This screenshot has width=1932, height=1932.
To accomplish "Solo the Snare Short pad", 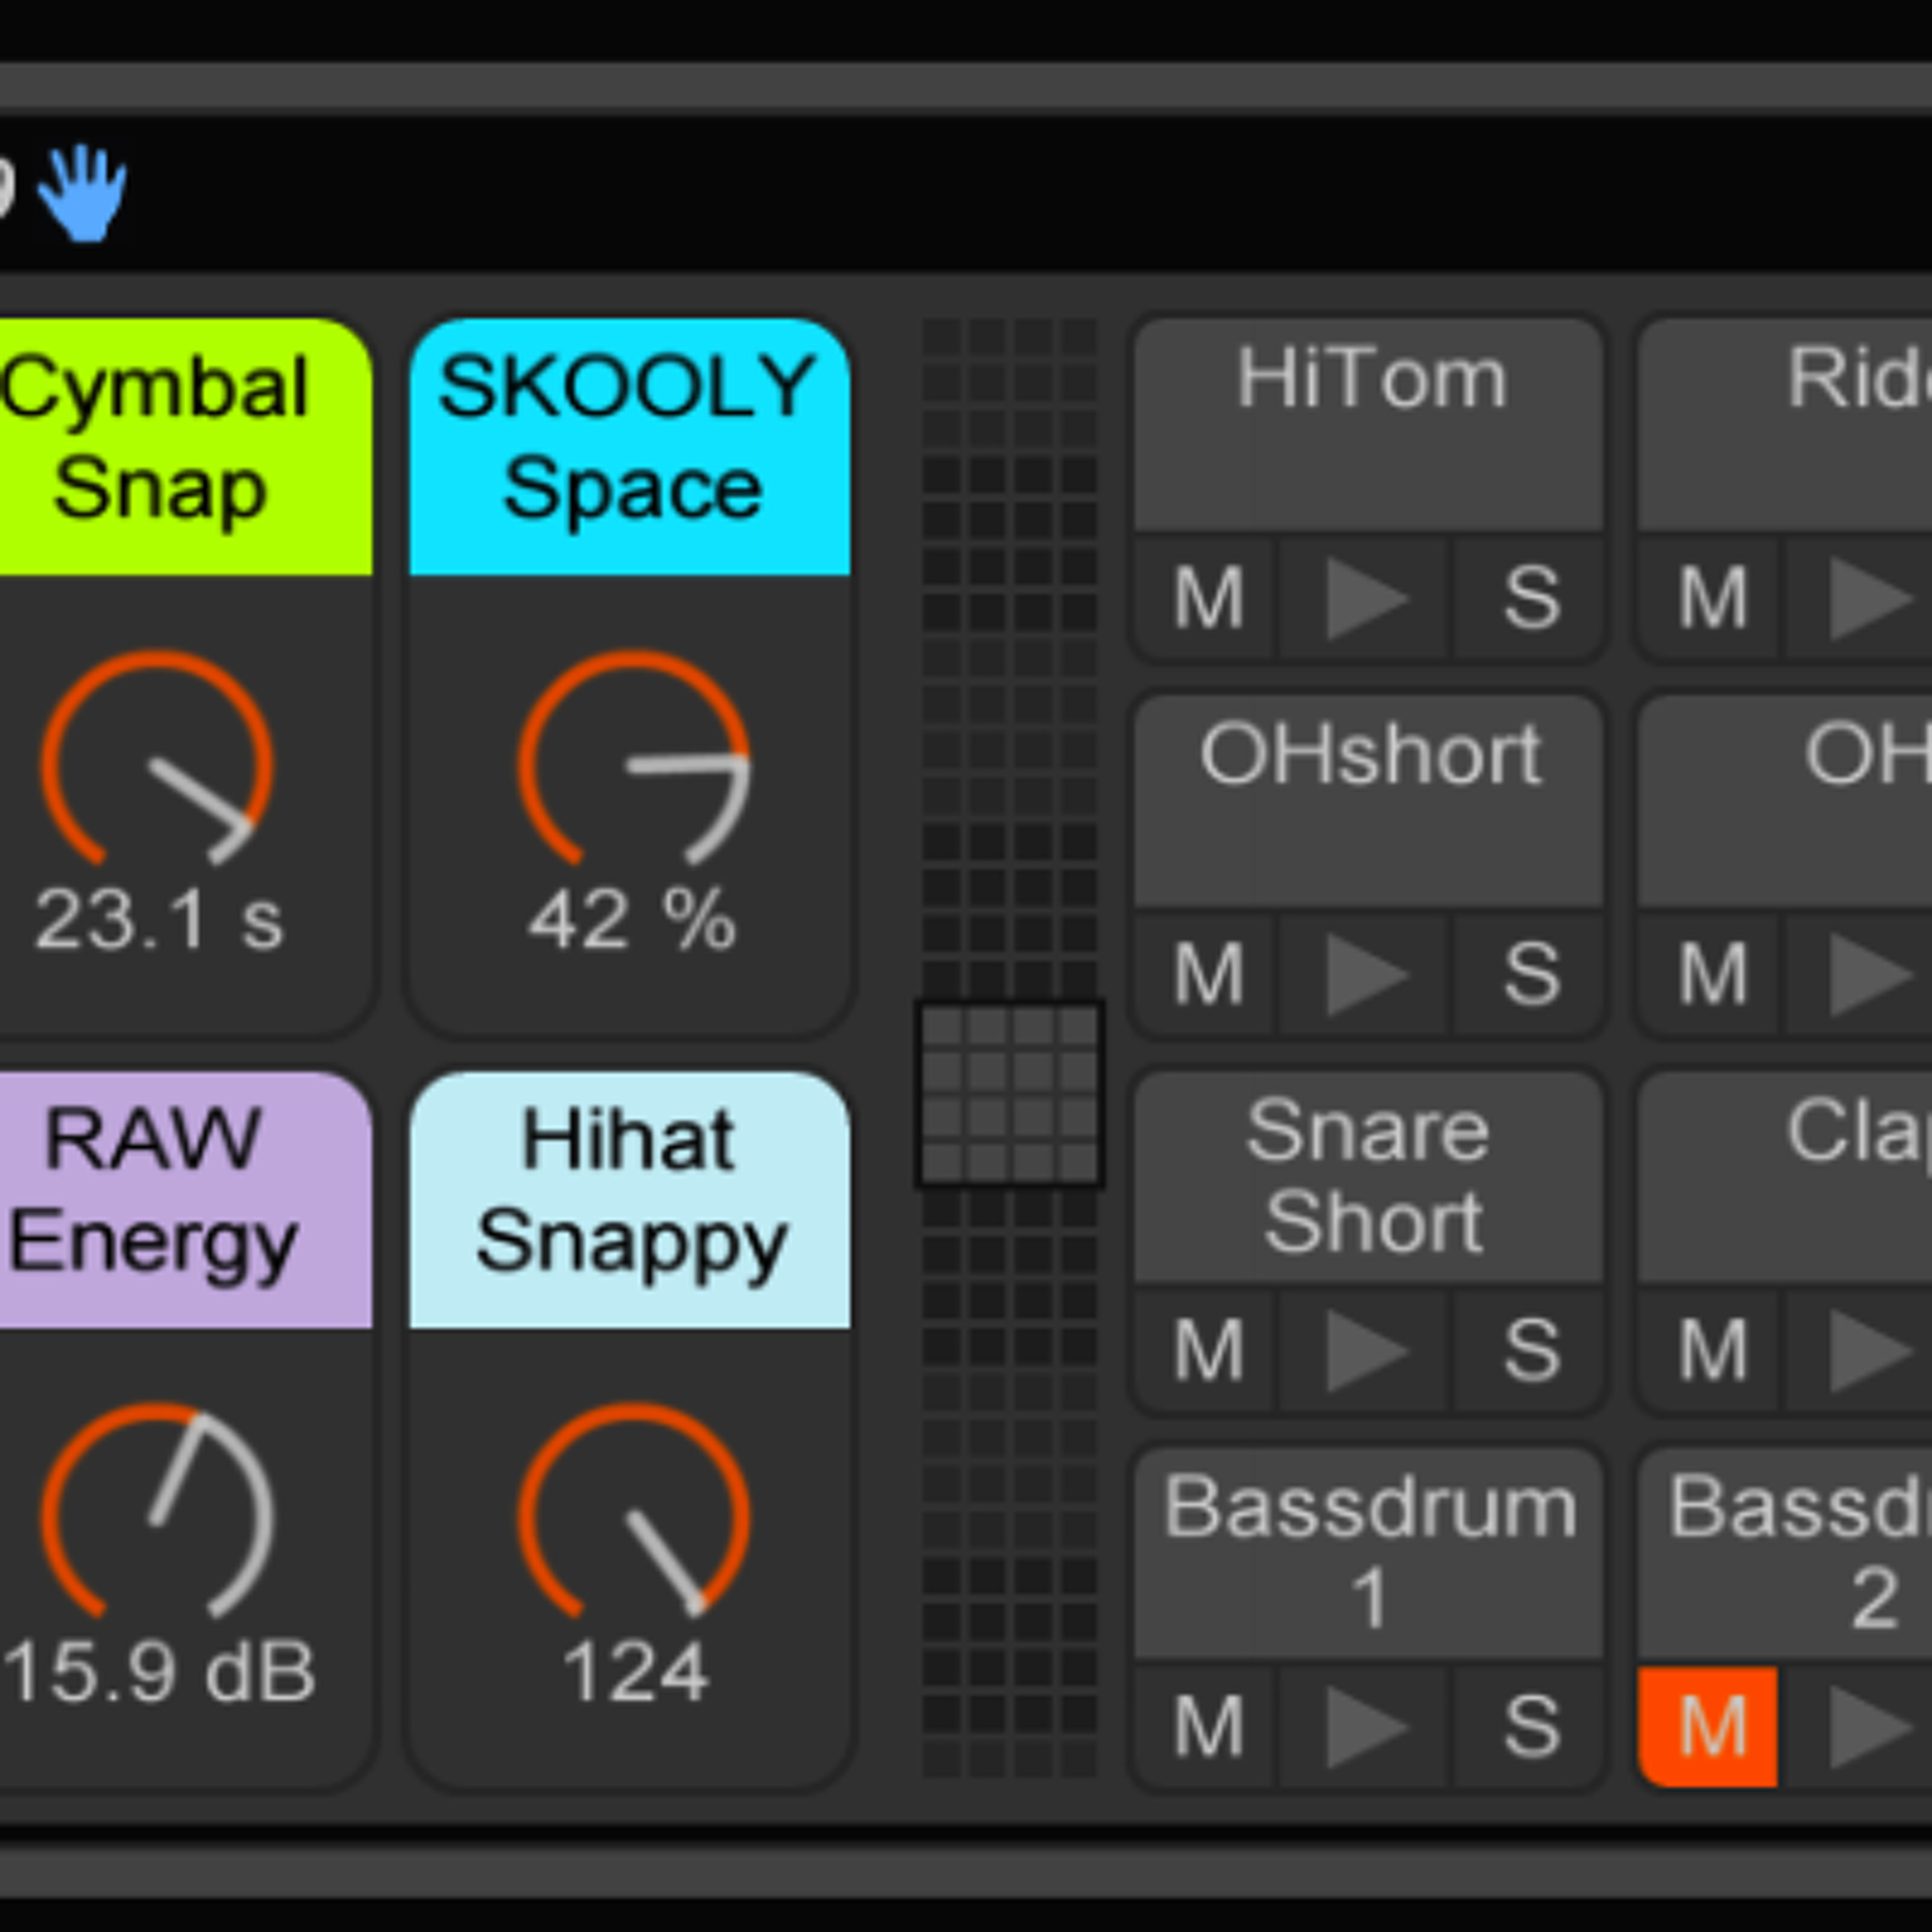I will [1530, 1350].
